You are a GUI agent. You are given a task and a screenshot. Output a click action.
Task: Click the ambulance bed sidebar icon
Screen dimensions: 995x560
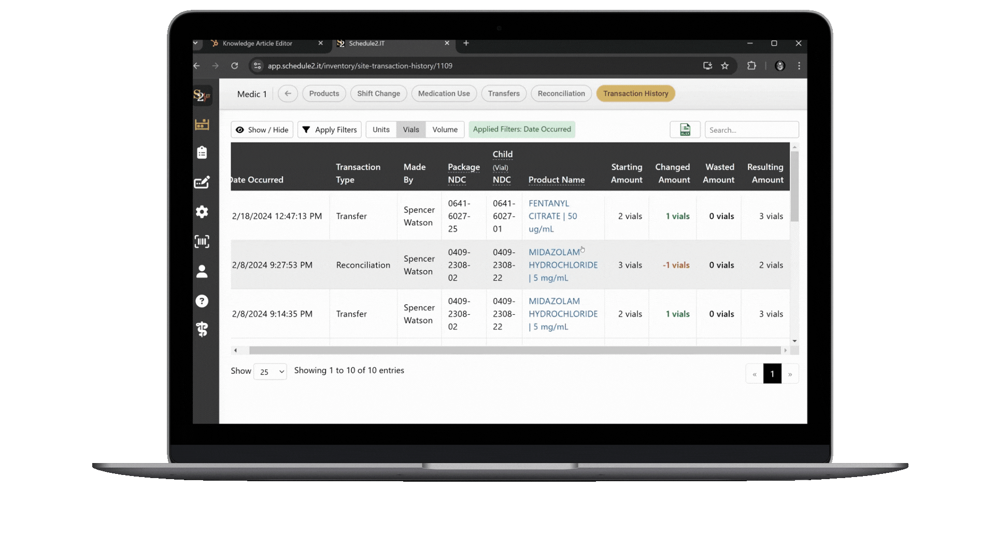[x=202, y=124]
